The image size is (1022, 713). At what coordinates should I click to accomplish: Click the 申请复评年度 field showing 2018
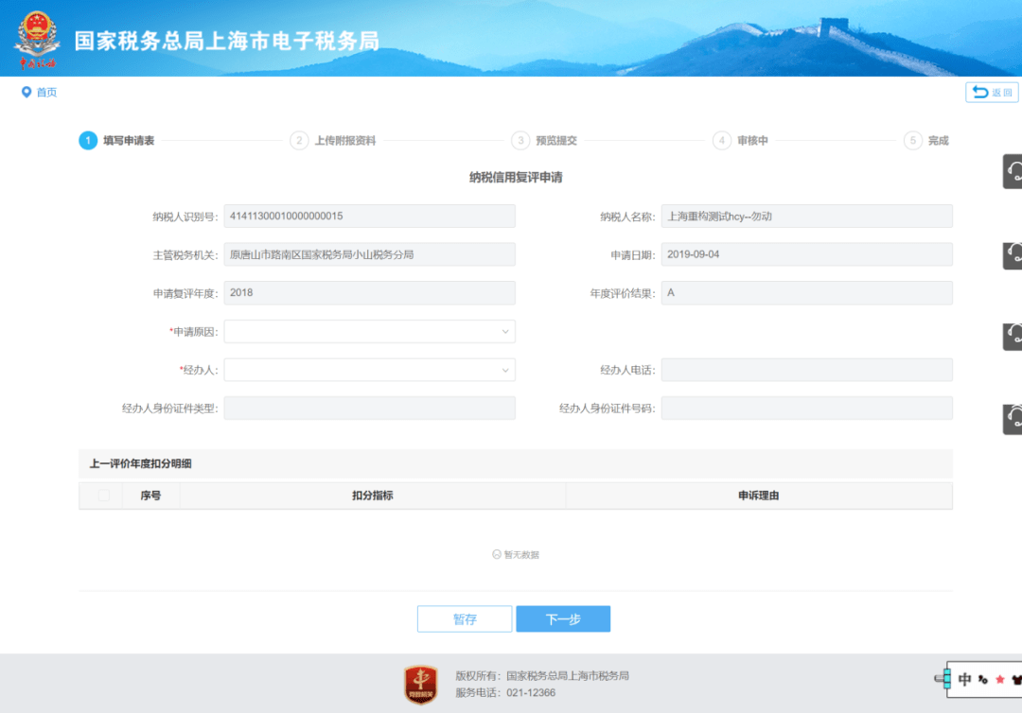click(370, 293)
